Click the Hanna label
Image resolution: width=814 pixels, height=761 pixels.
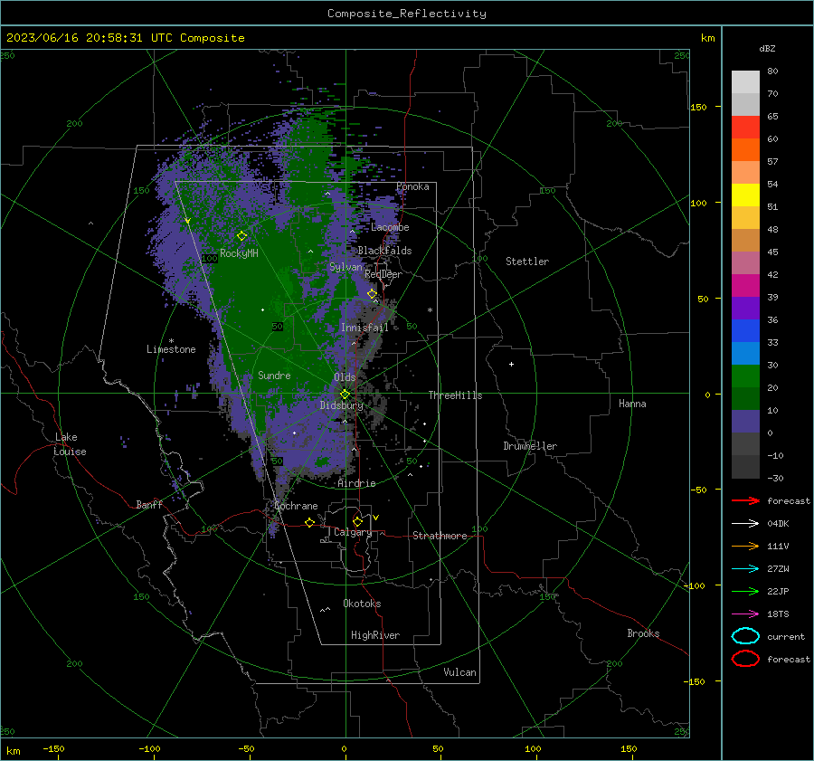coord(632,404)
